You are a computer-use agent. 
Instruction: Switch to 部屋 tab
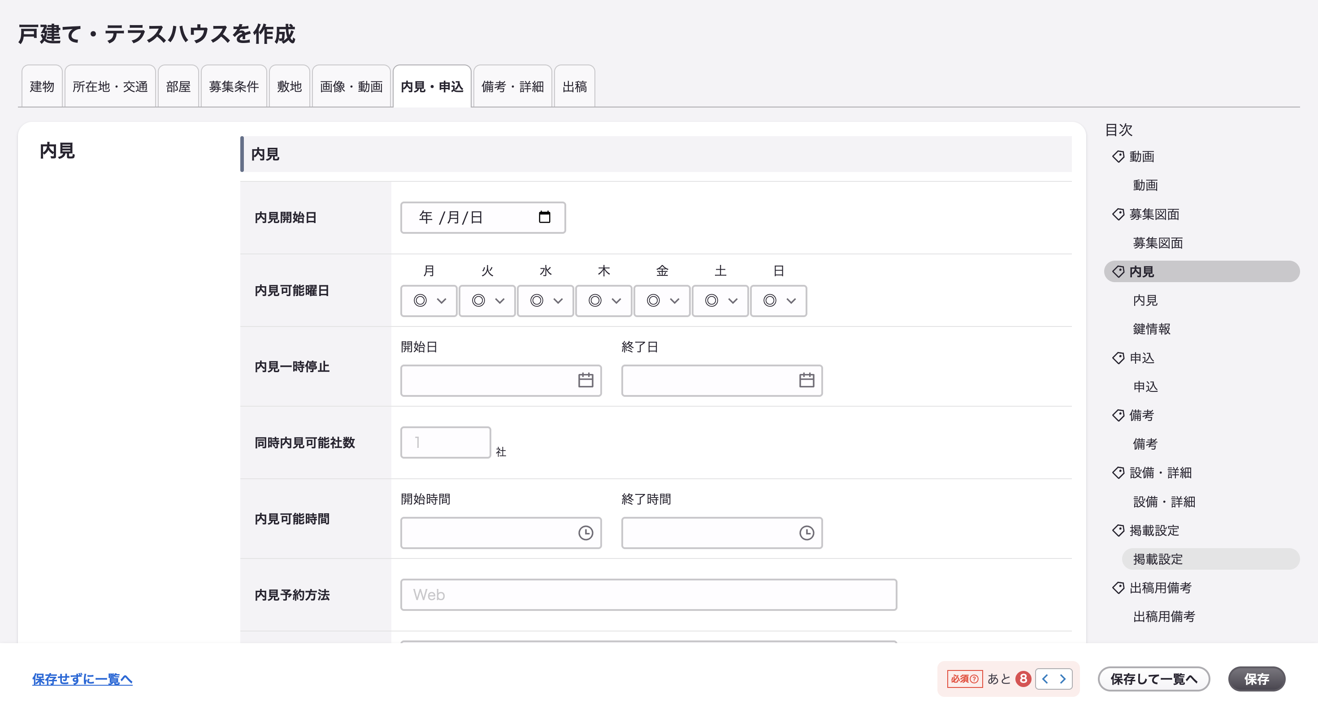(x=178, y=86)
